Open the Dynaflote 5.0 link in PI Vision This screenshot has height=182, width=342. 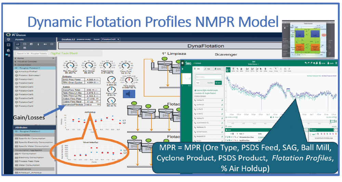coord(68,39)
